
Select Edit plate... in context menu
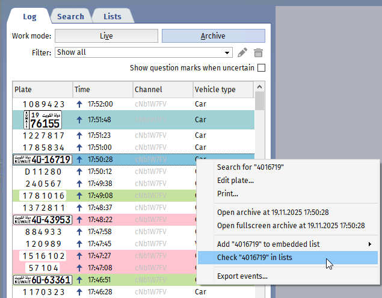point(235,181)
